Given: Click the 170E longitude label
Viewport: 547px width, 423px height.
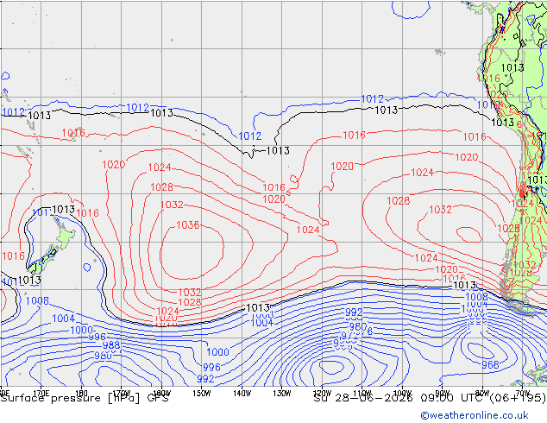Looking at the screenshot, I should 41,394.
